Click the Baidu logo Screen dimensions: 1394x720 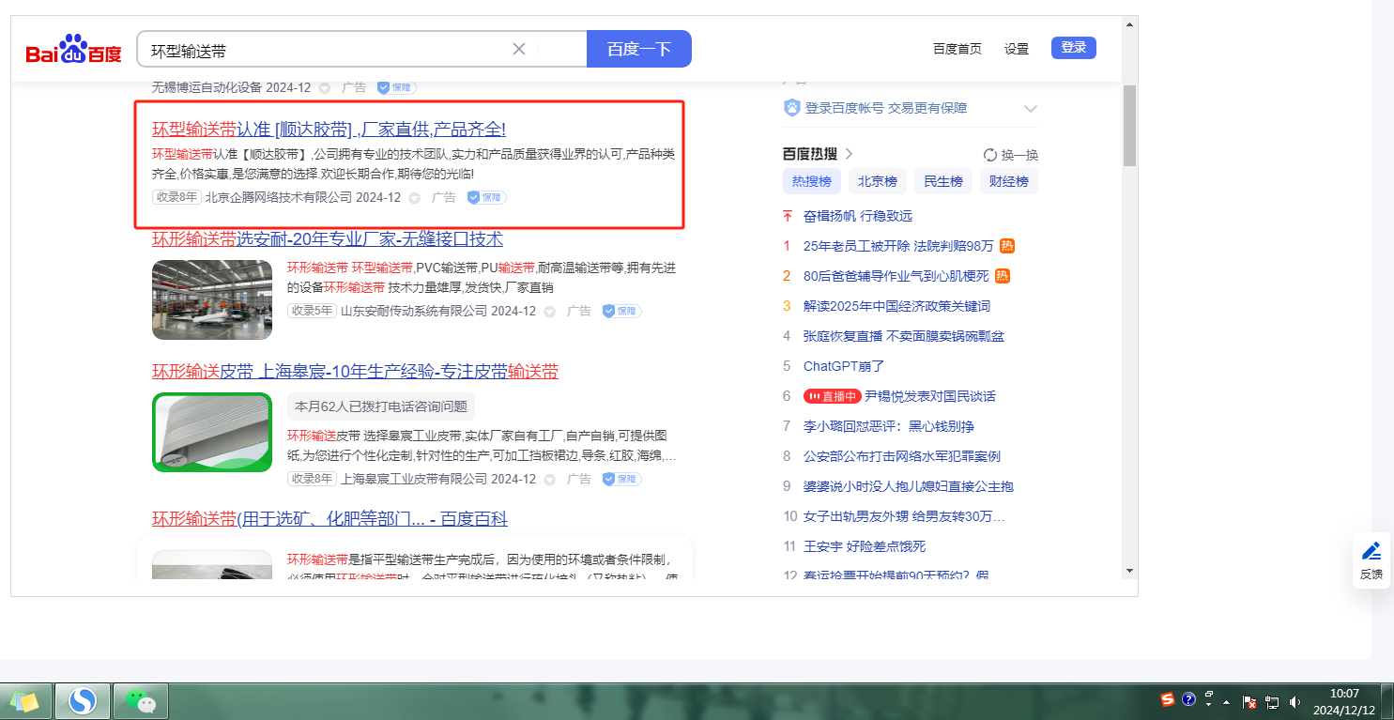(73, 50)
